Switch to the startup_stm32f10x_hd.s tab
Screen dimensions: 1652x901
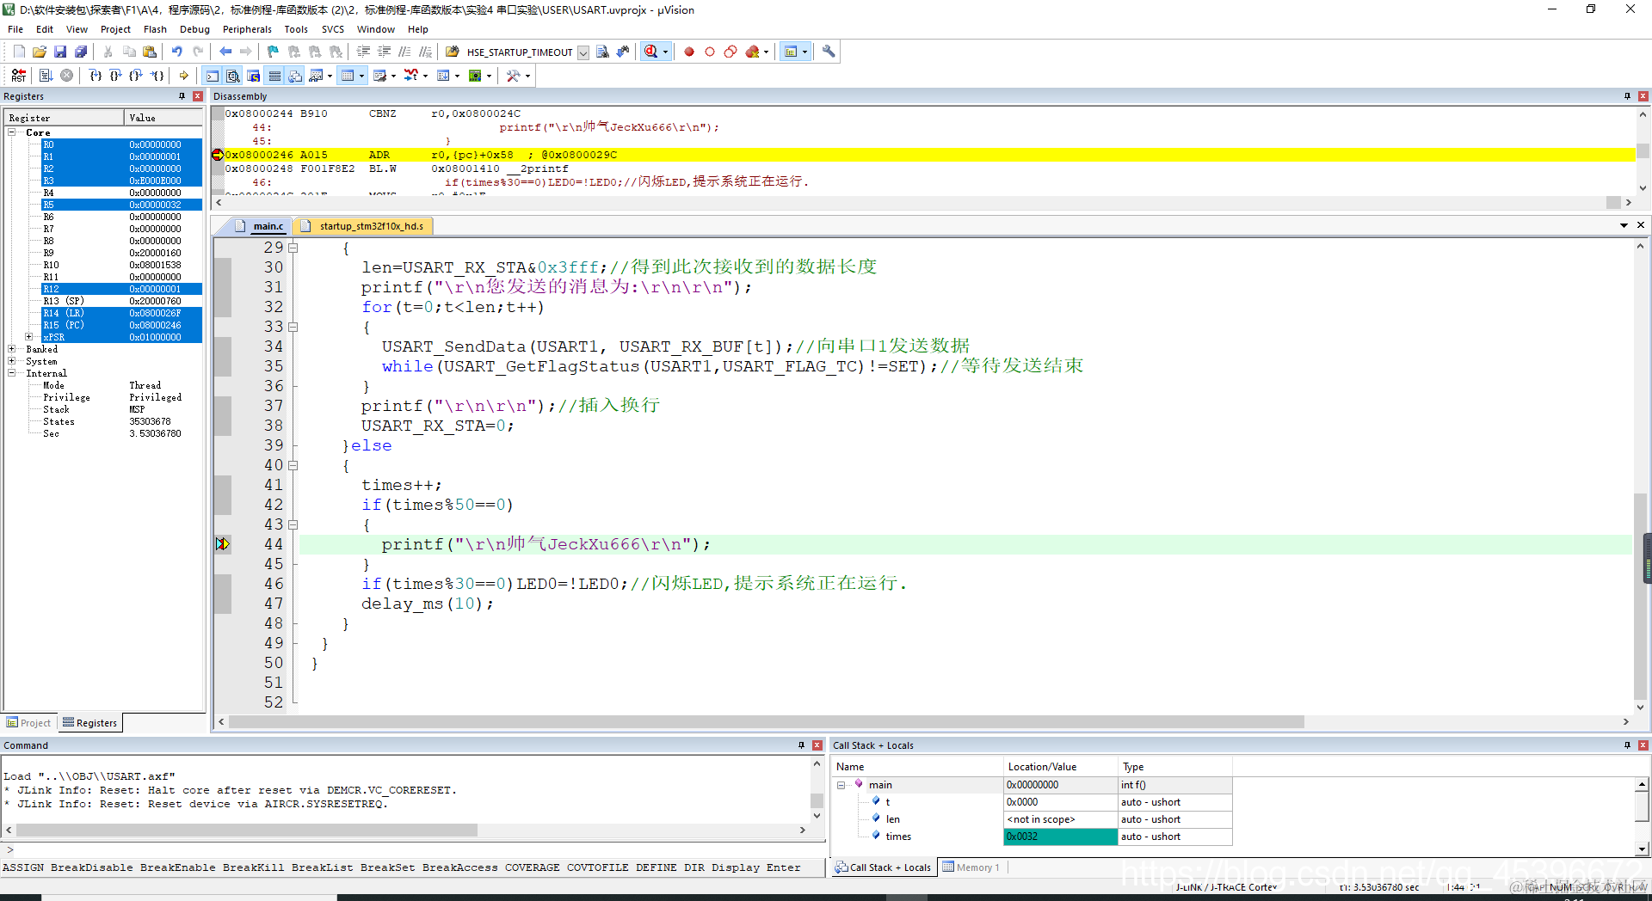(363, 226)
